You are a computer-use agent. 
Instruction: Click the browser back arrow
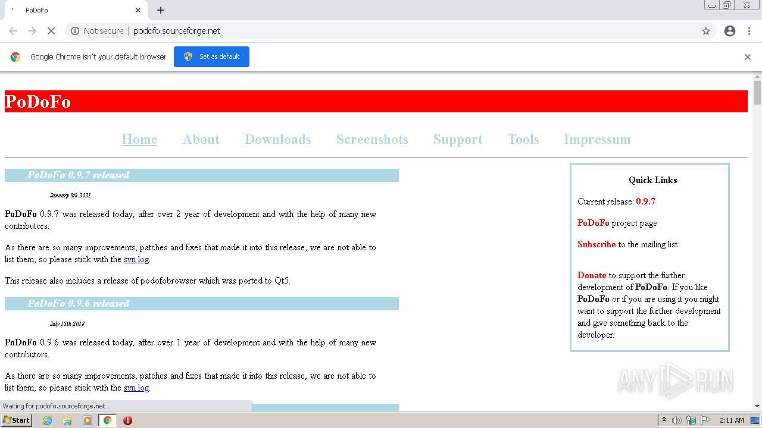click(13, 31)
